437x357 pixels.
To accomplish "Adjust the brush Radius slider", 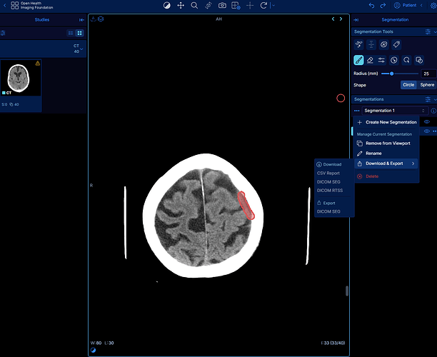I will click(x=392, y=74).
